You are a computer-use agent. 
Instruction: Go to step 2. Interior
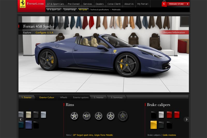[99, 97]
